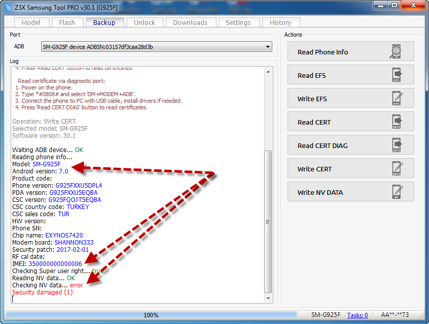Click the Write EFS pencil icon
Image resolution: width=429 pixels, height=324 pixels.
coord(397,99)
